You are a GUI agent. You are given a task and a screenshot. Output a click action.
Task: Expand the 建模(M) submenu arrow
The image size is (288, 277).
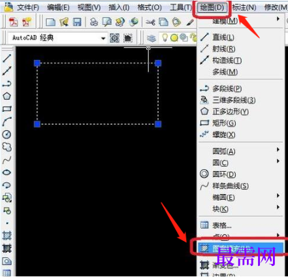[278, 19]
